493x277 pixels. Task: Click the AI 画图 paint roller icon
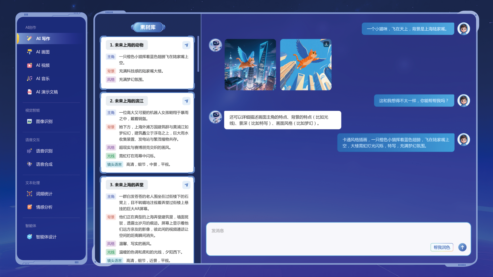point(29,52)
